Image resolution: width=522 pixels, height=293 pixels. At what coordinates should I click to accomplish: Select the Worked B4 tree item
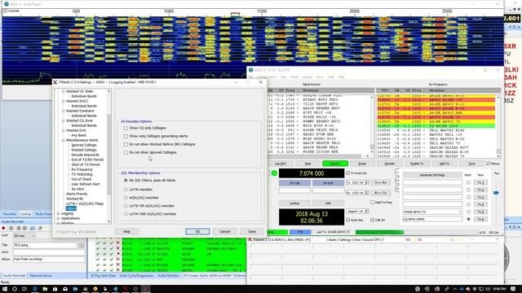(74, 199)
